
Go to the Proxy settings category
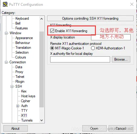[x=19, y=72]
